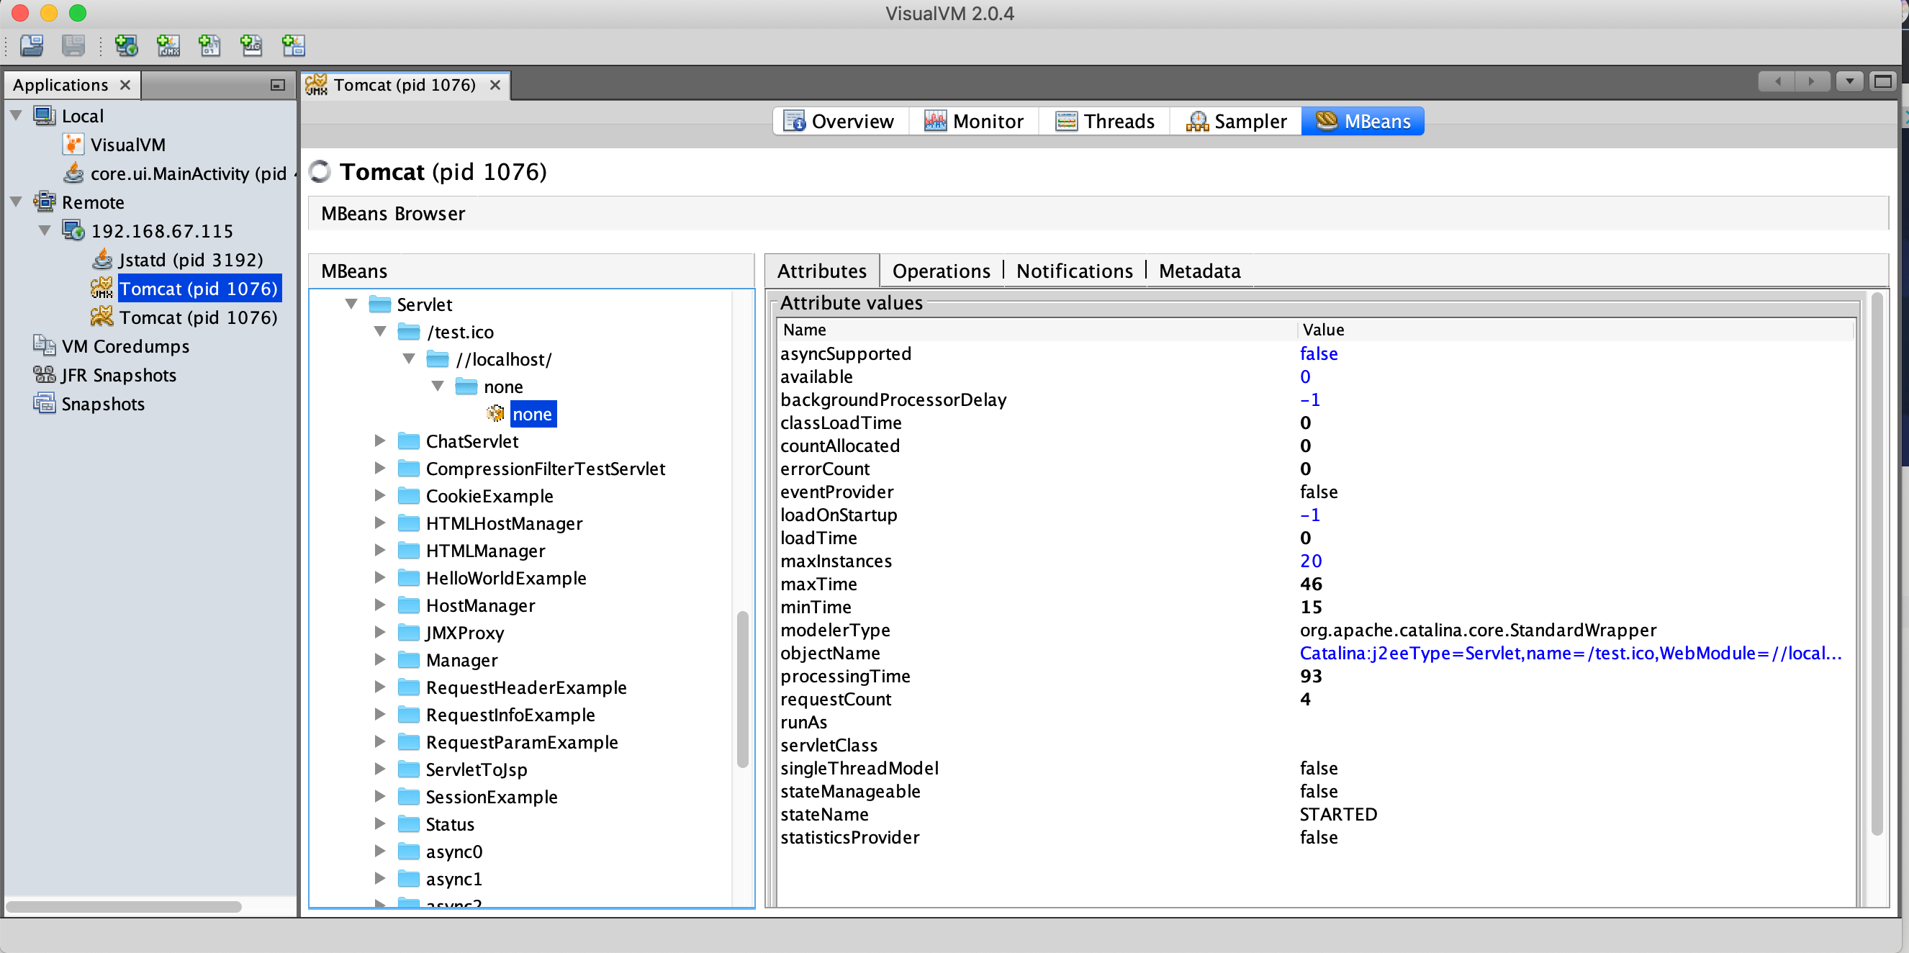Click the Servlet folder icon

tap(379, 304)
